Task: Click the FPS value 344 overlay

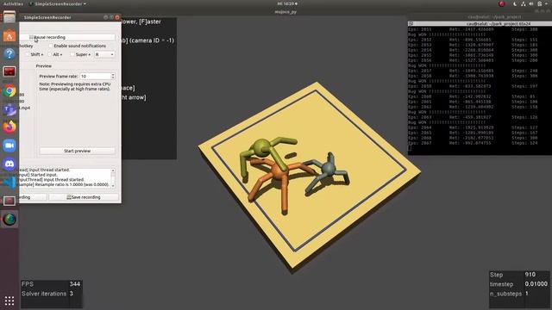Action: 75,284
